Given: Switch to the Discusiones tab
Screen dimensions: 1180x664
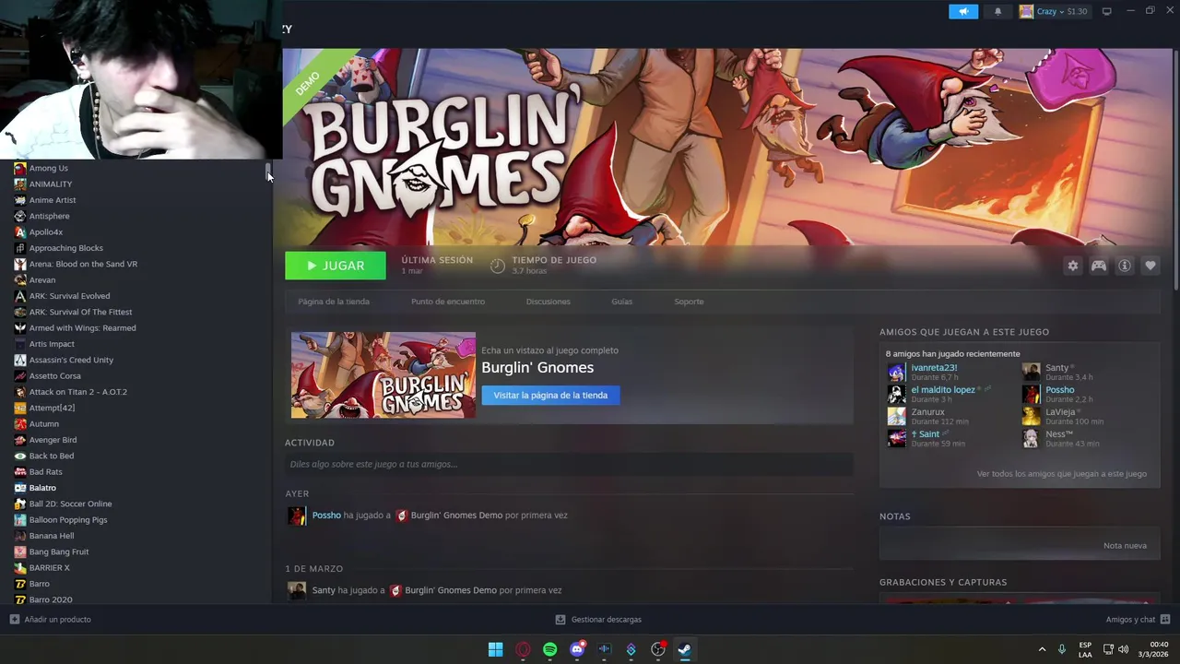Looking at the screenshot, I should click(549, 302).
